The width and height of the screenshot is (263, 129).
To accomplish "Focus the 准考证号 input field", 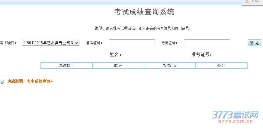I will tap(132, 43).
